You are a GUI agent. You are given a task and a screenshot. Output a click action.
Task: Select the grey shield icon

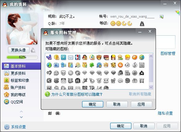click(x=63, y=73)
